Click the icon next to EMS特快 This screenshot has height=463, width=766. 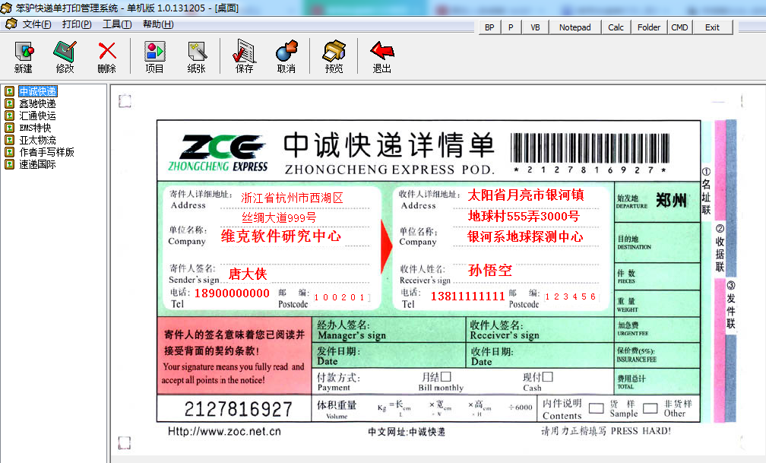point(9,128)
